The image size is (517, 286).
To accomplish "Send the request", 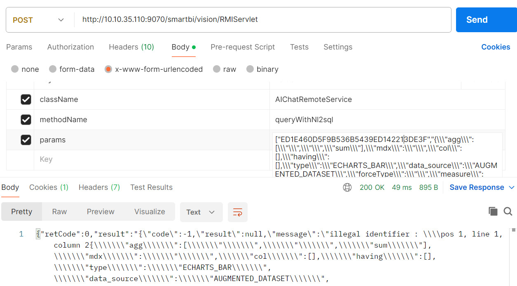I will 486,20.
